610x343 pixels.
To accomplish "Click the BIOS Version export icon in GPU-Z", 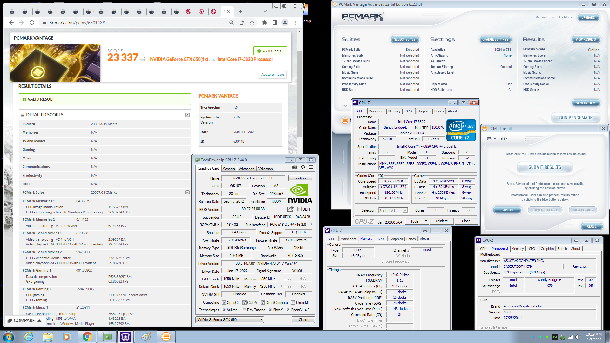I will coord(290,209).
